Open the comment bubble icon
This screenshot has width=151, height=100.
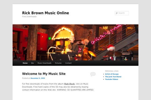(93, 74)
